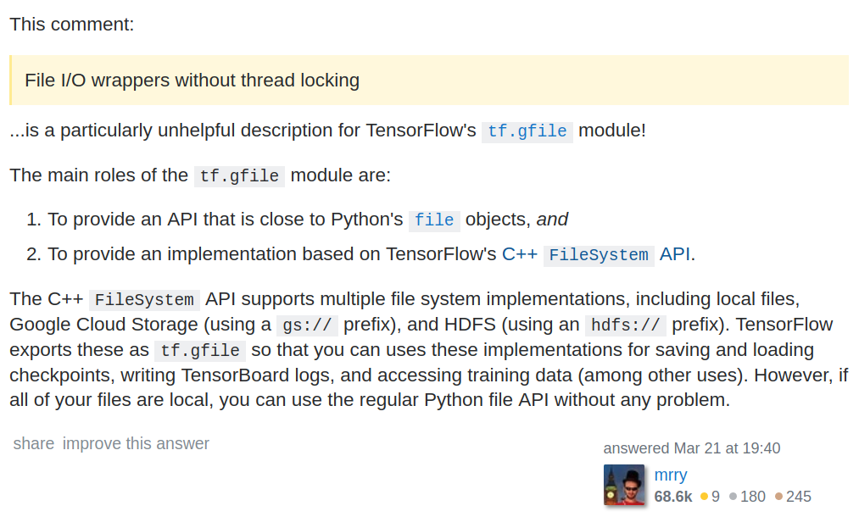This screenshot has width=859, height=517.
Task: Click mrry's reputation score 68.6k
Action: [x=672, y=497]
